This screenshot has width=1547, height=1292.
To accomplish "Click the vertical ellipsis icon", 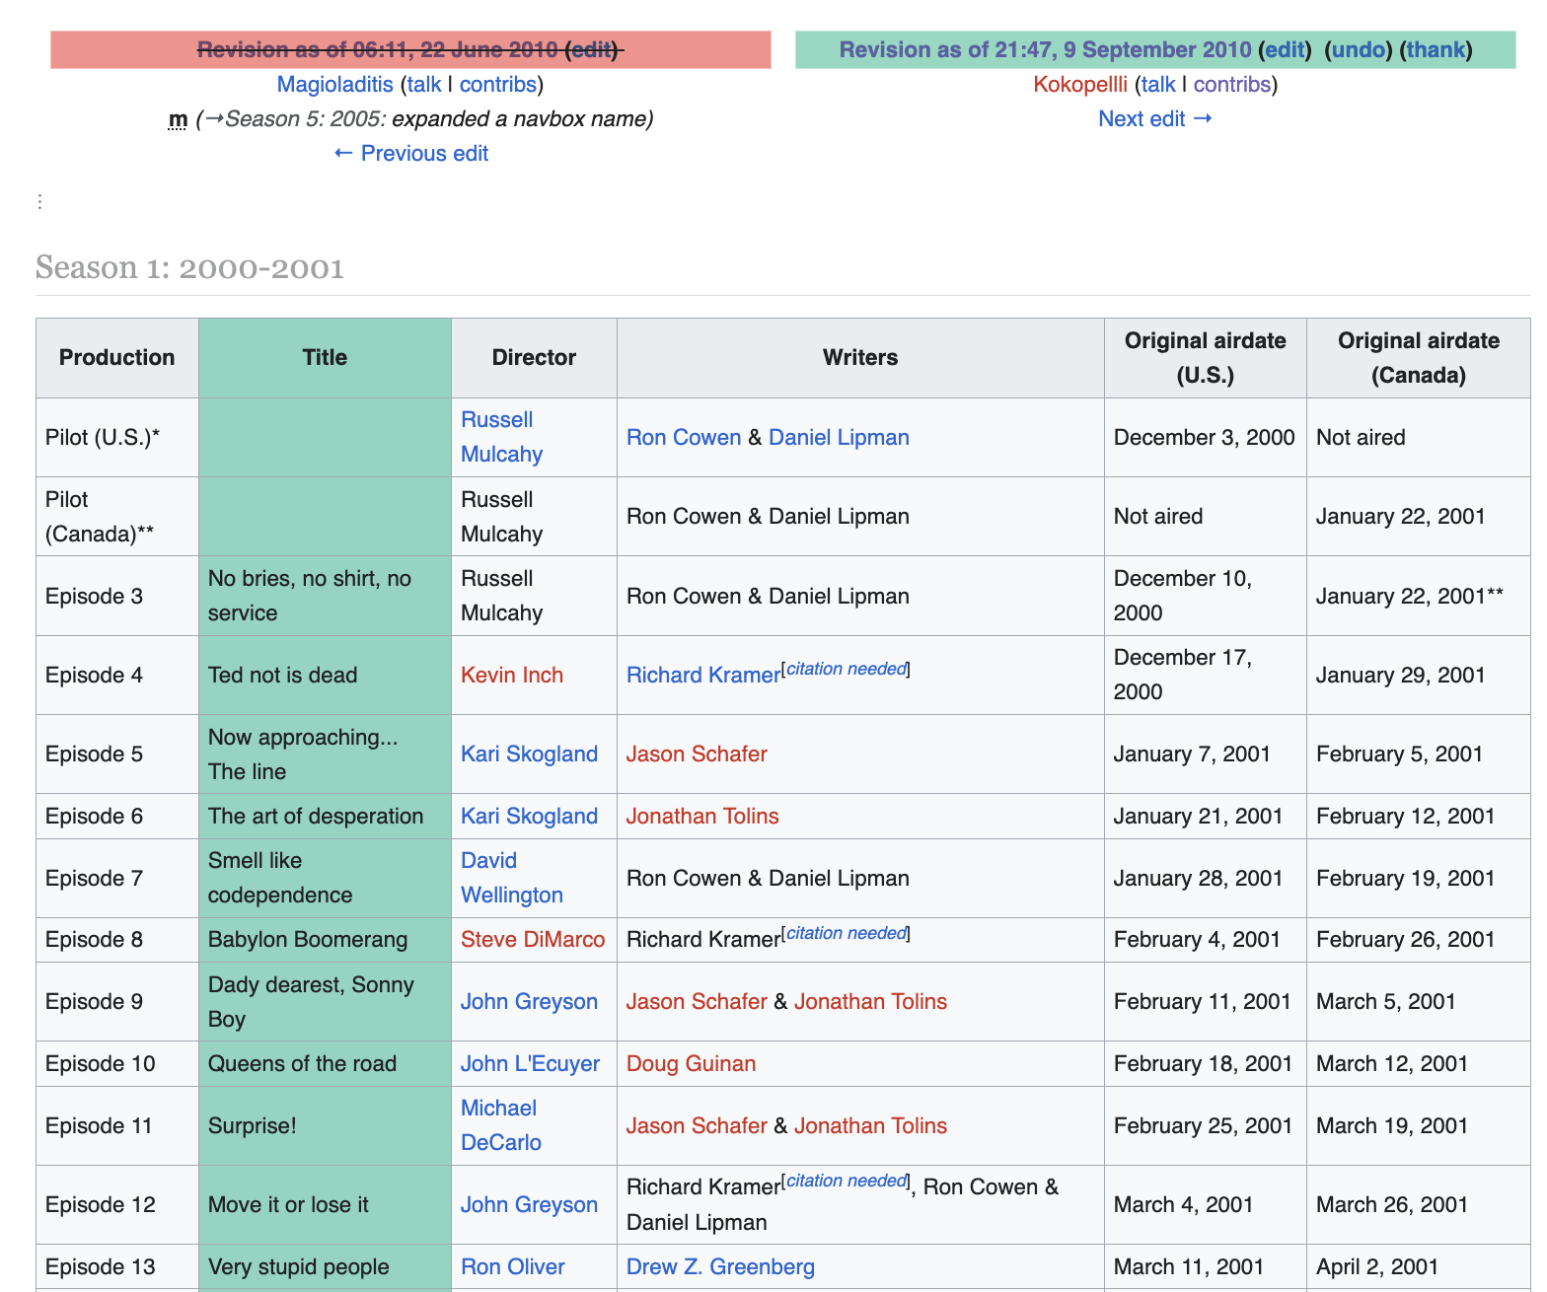I will [39, 202].
